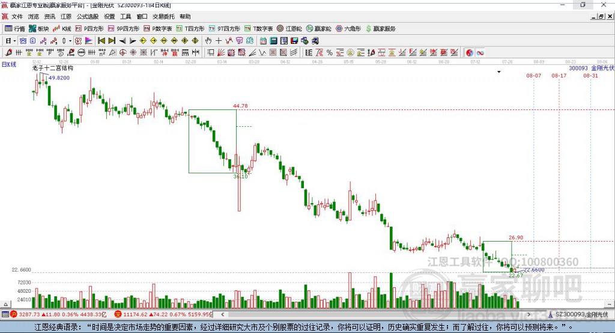This screenshot has width=615, height=333.
Task: Click the collapse bar button bottom-right
Action: 609,304
